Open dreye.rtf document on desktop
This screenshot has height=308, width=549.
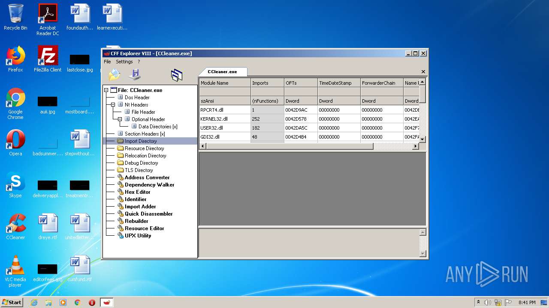point(48,227)
